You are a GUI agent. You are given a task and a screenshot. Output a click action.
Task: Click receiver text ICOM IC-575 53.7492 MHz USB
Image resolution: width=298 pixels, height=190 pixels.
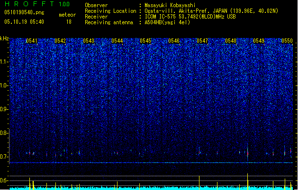pyautogui.click(x=190, y=17)
